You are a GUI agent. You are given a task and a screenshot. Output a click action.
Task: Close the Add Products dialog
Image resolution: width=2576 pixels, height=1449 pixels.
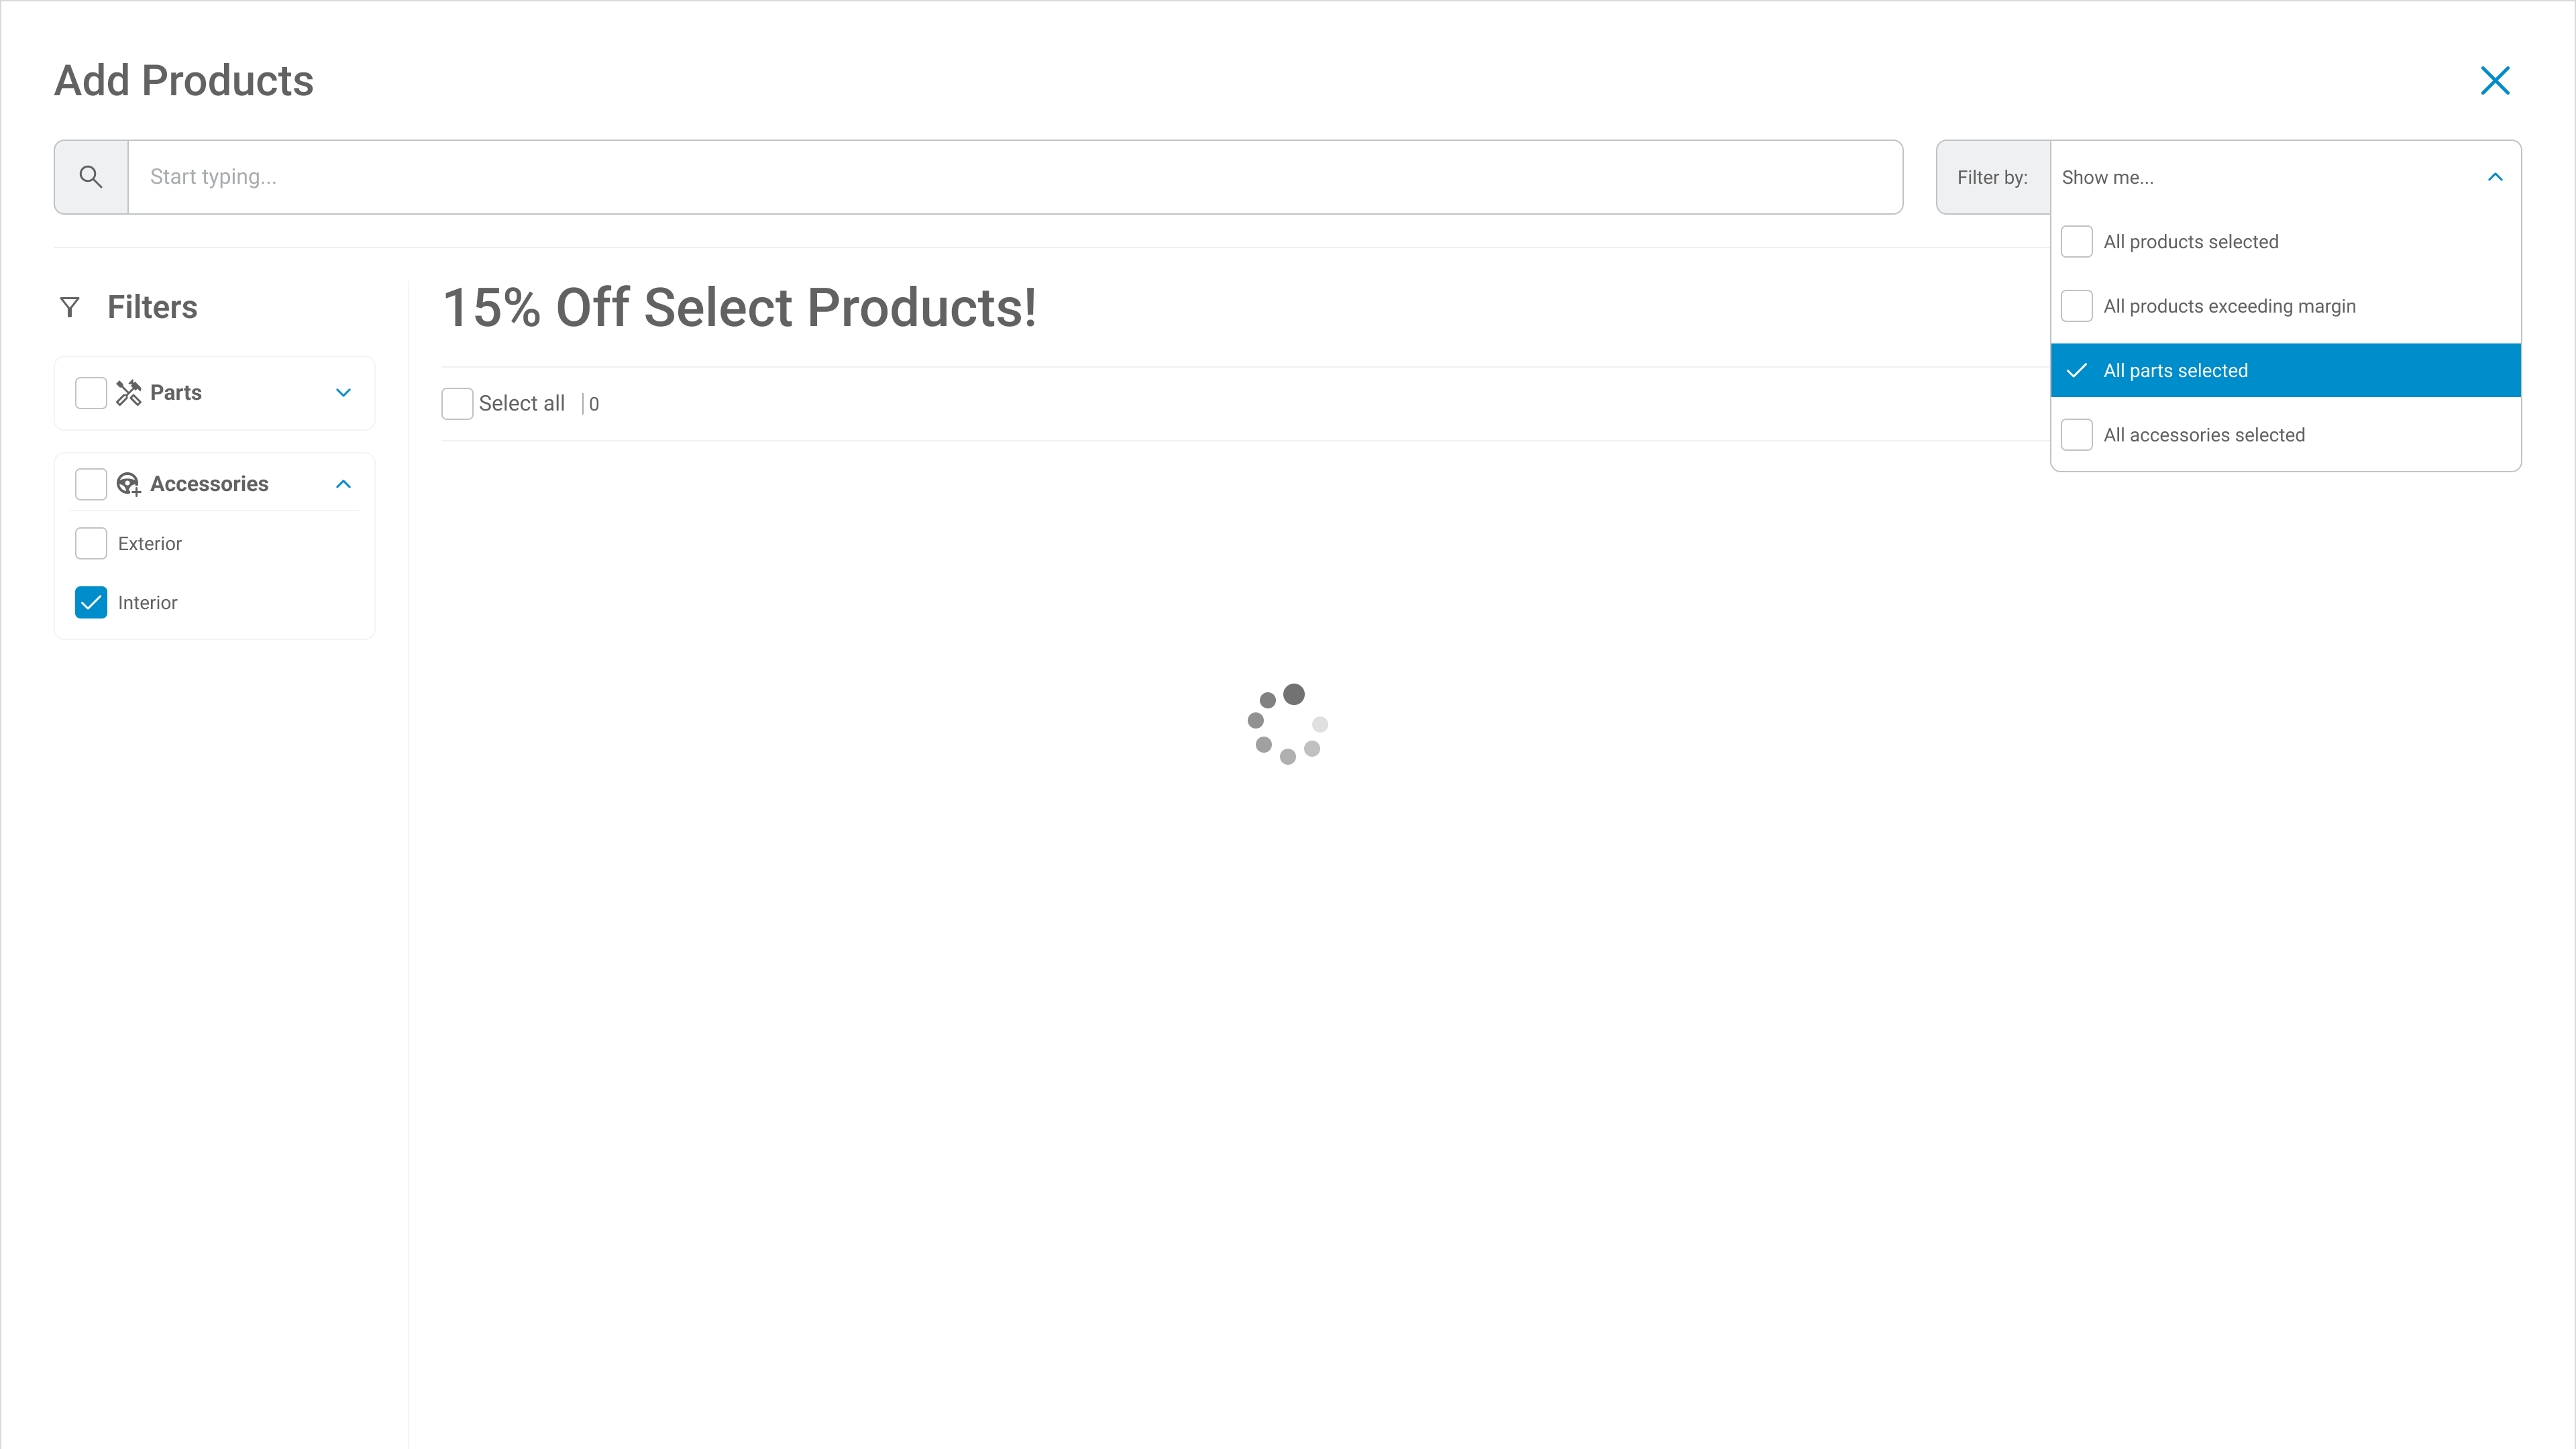click(2495, 81)
